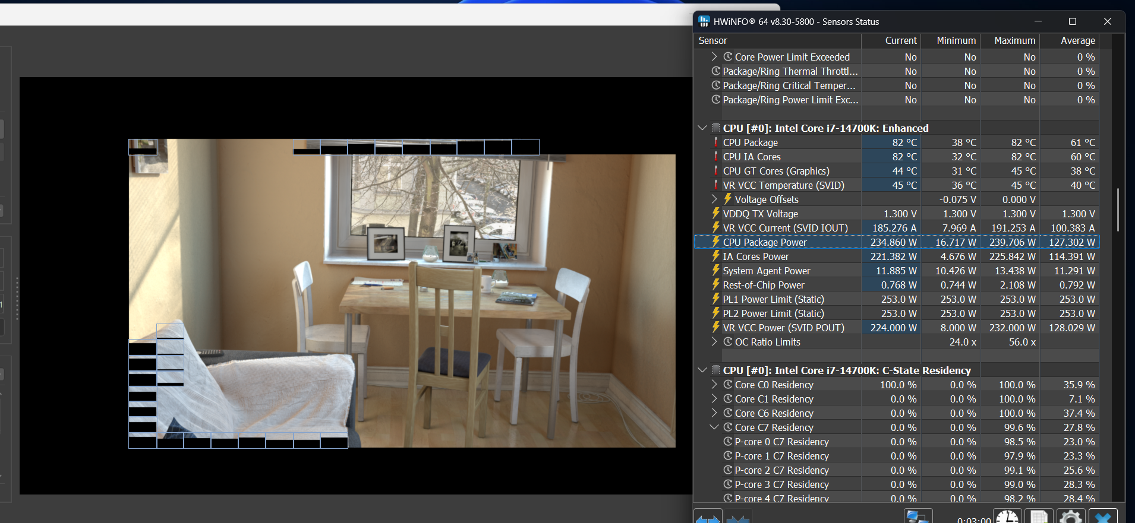Click the 239.706 W maximum power value
Image resolution: width=1135 pixels, height=523 pixels.
pyautogui.click(x=1013, y=242)
